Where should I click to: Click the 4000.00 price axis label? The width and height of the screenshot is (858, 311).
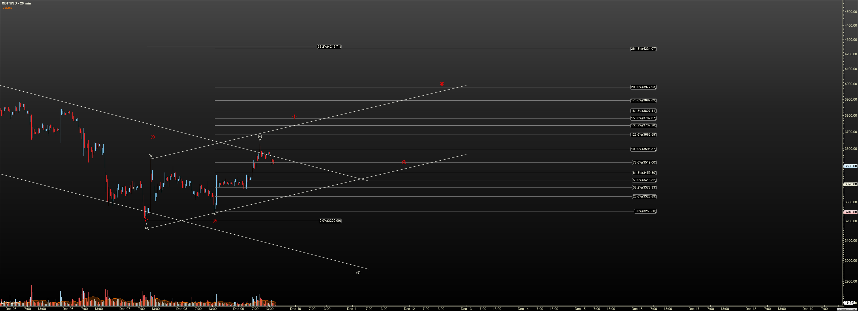point(851,84)
